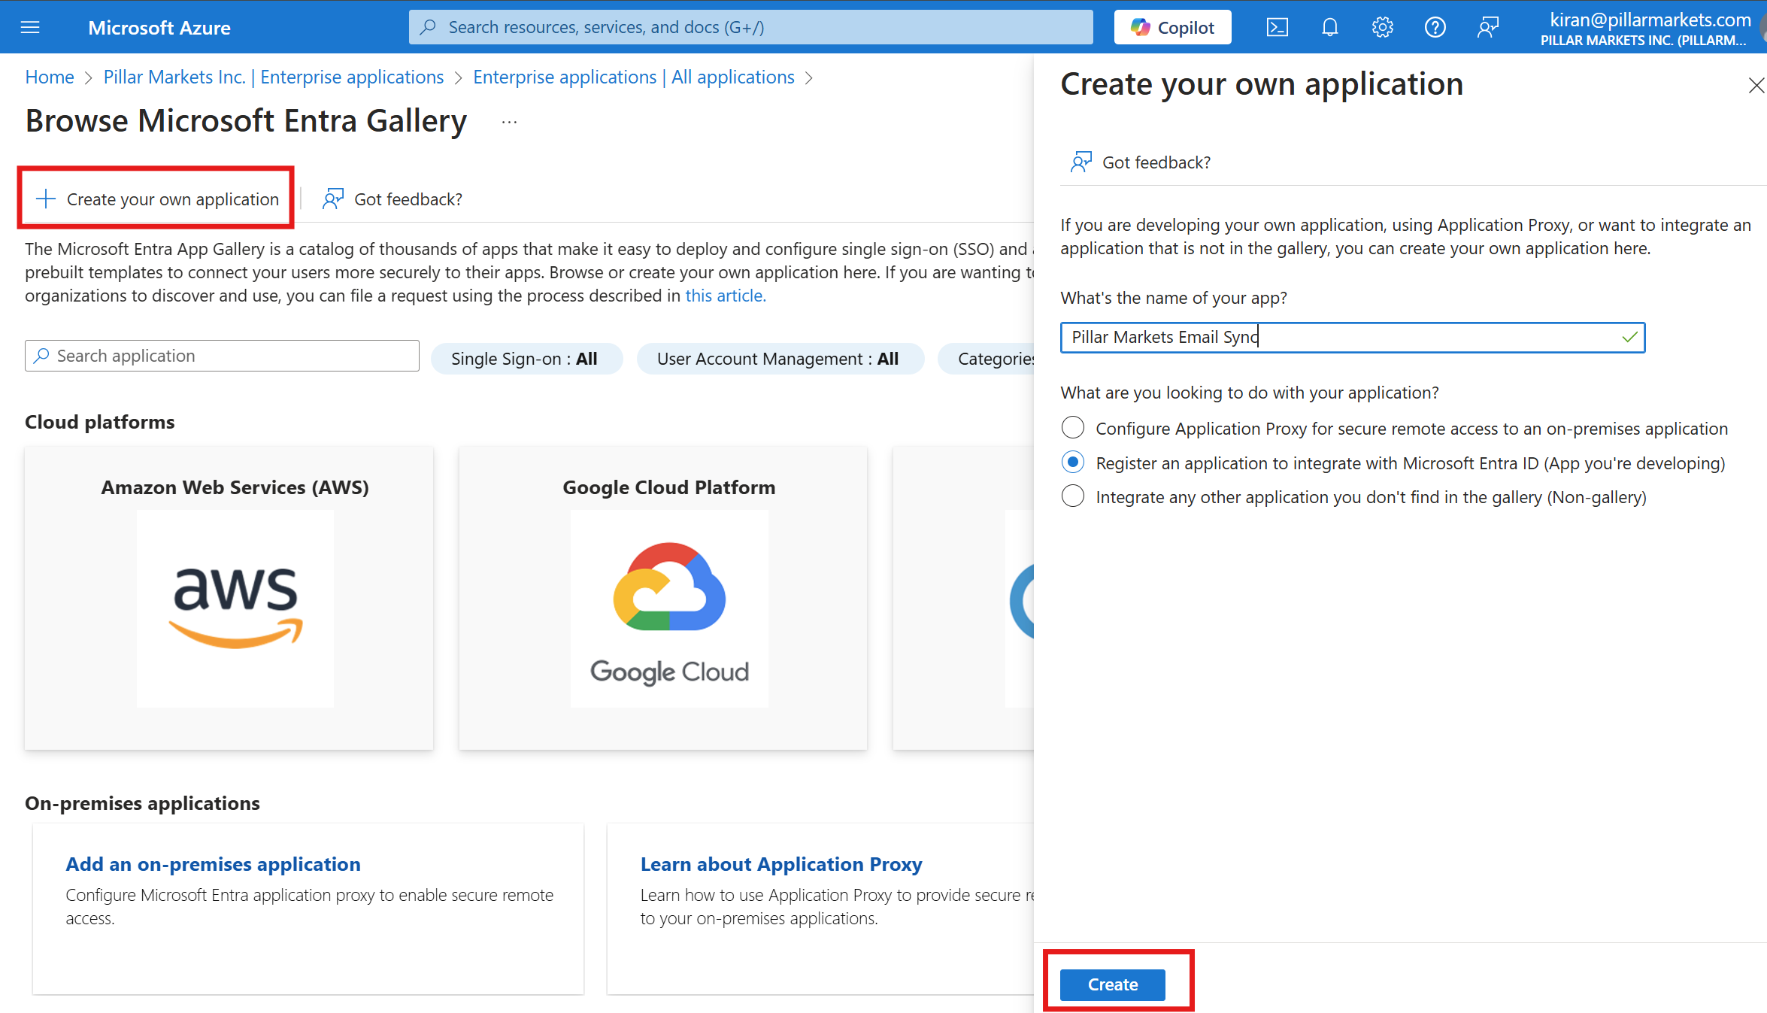Viewport: 1767px width, 1013px height.
Task: Open the notifications bell
Action: coord(1329,27)
